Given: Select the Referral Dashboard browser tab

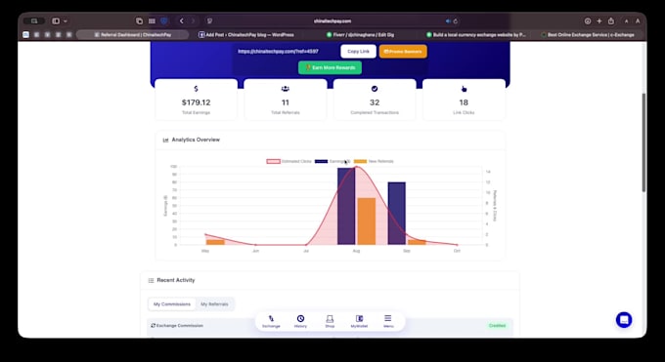Looking at the screenshot, I should [133, 35].
